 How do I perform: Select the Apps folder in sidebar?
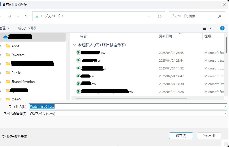tap(15, 46)
